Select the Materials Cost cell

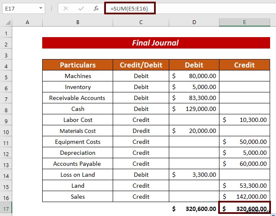[78, 131]
